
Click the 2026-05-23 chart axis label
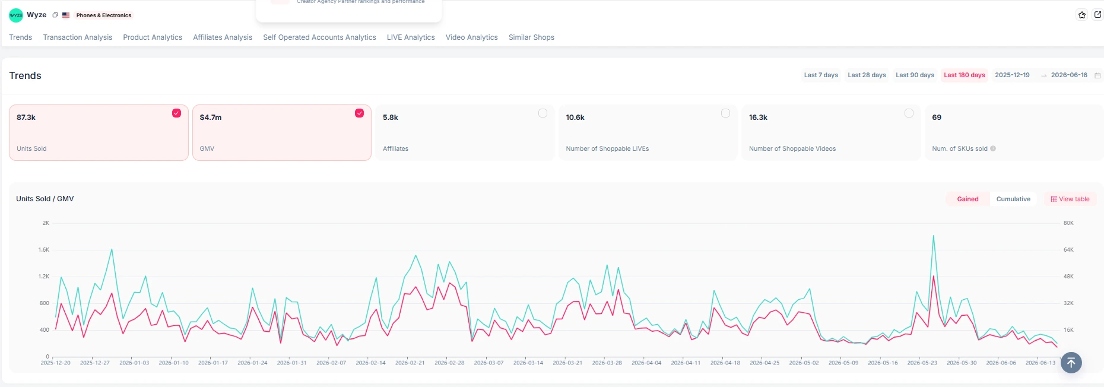pos(922,363)
